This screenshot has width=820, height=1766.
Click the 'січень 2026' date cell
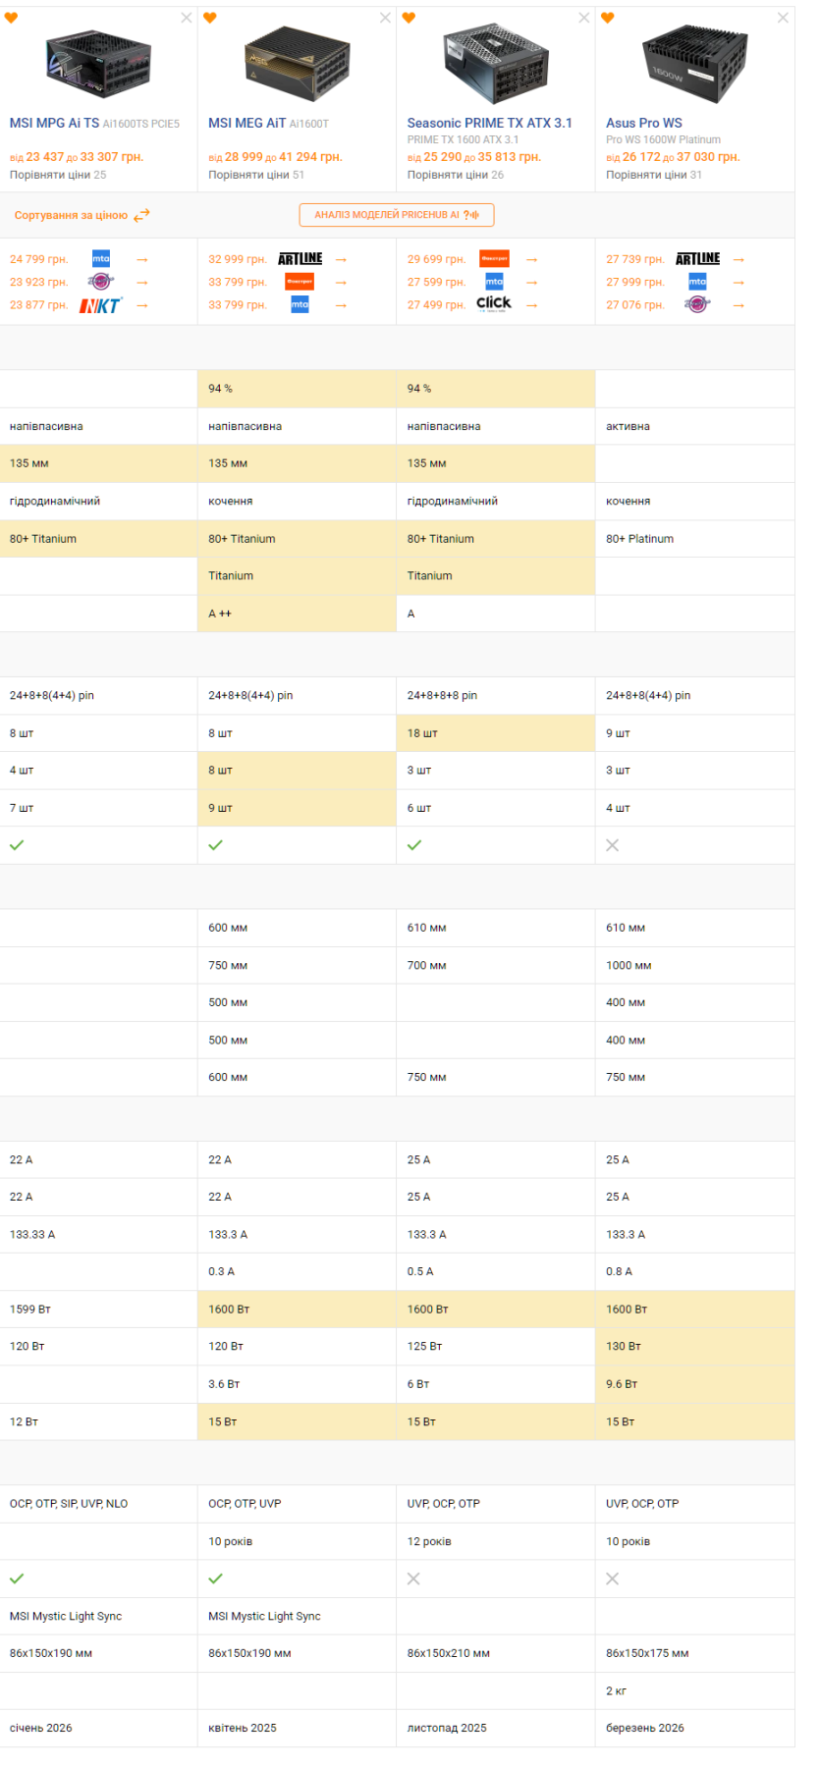point(98,1728)
